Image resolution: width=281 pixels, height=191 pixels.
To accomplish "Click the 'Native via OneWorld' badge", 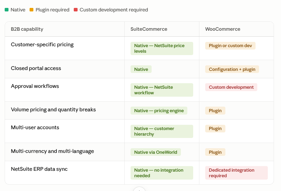I will point(155,152).
